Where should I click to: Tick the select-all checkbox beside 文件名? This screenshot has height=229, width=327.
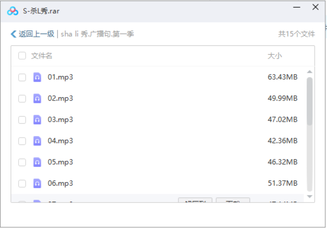pyautogui.click(x=22, y=56)
